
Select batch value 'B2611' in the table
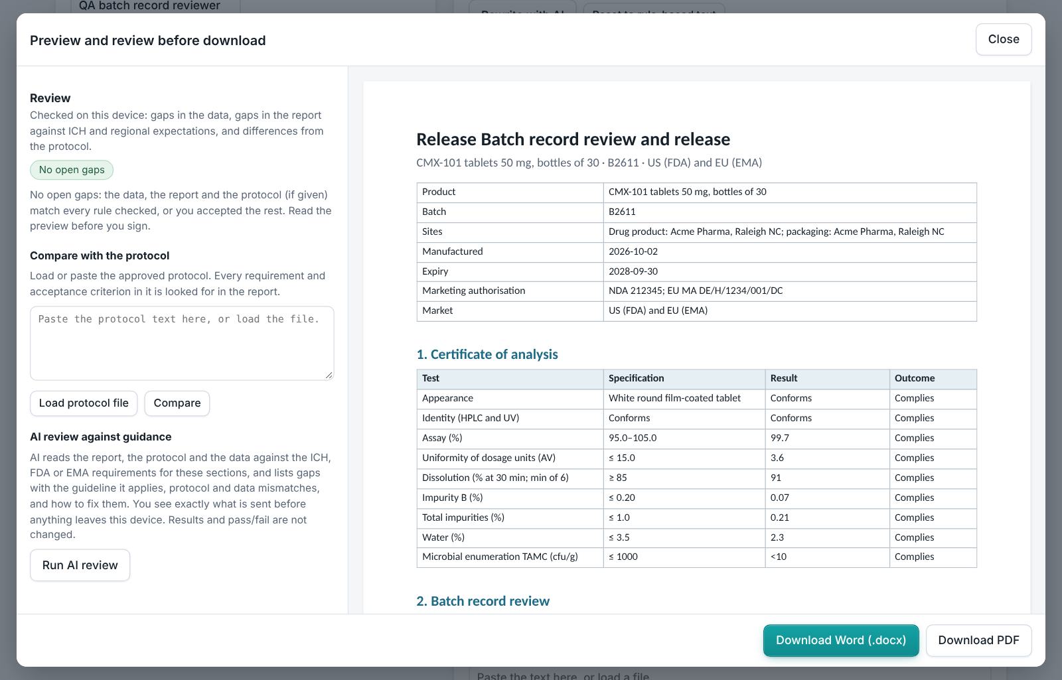(622, 212)
